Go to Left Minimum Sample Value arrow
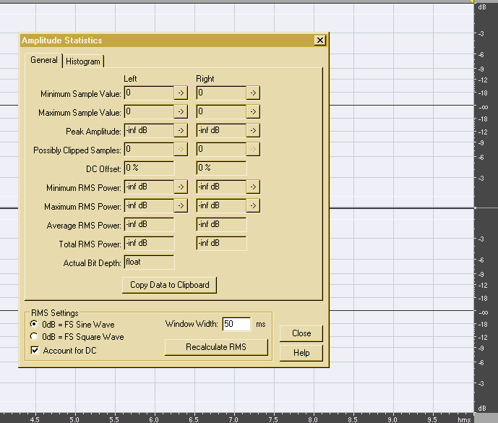 pos(181,93)
